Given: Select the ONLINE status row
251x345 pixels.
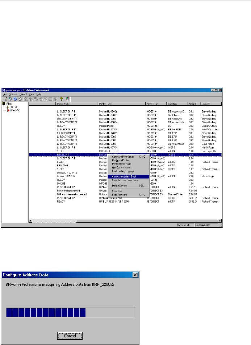Looking at the screenshot, I should [x=125, y=183].
